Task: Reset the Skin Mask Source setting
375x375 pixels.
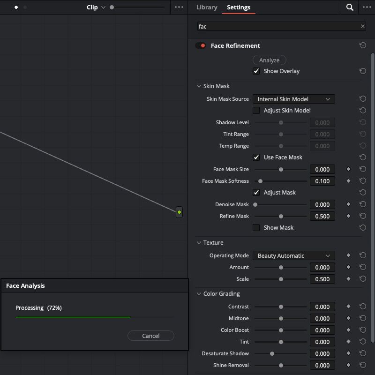Action: [x=362, y=99]
